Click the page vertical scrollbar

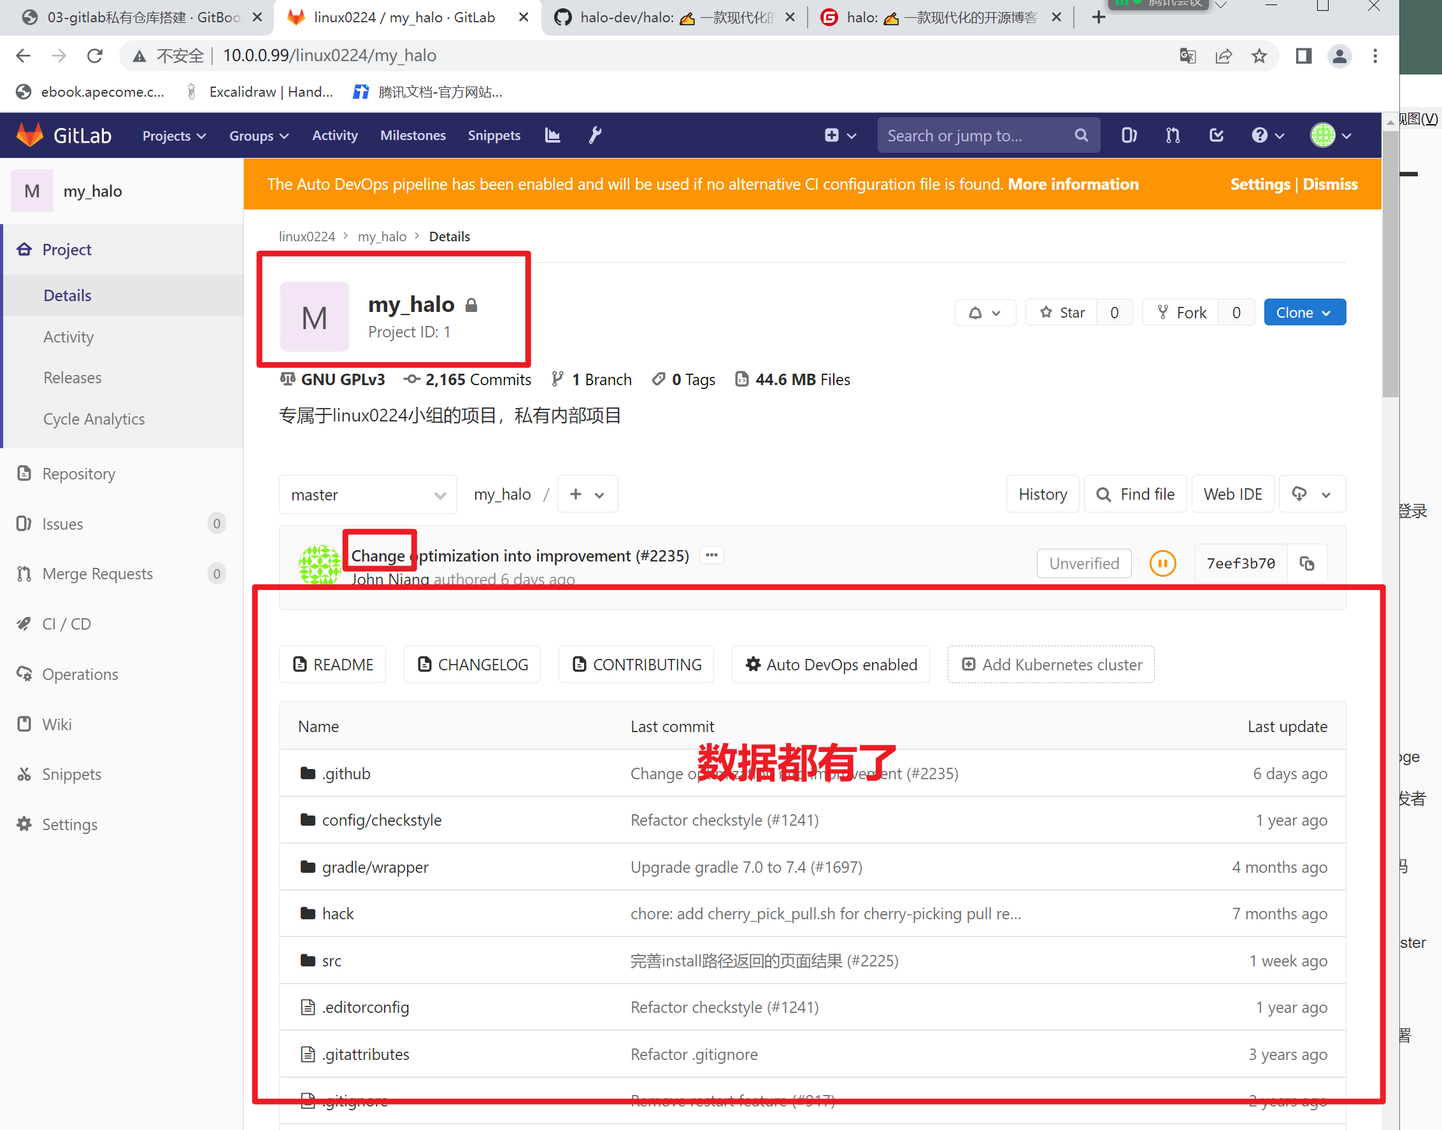point(1390,265)
